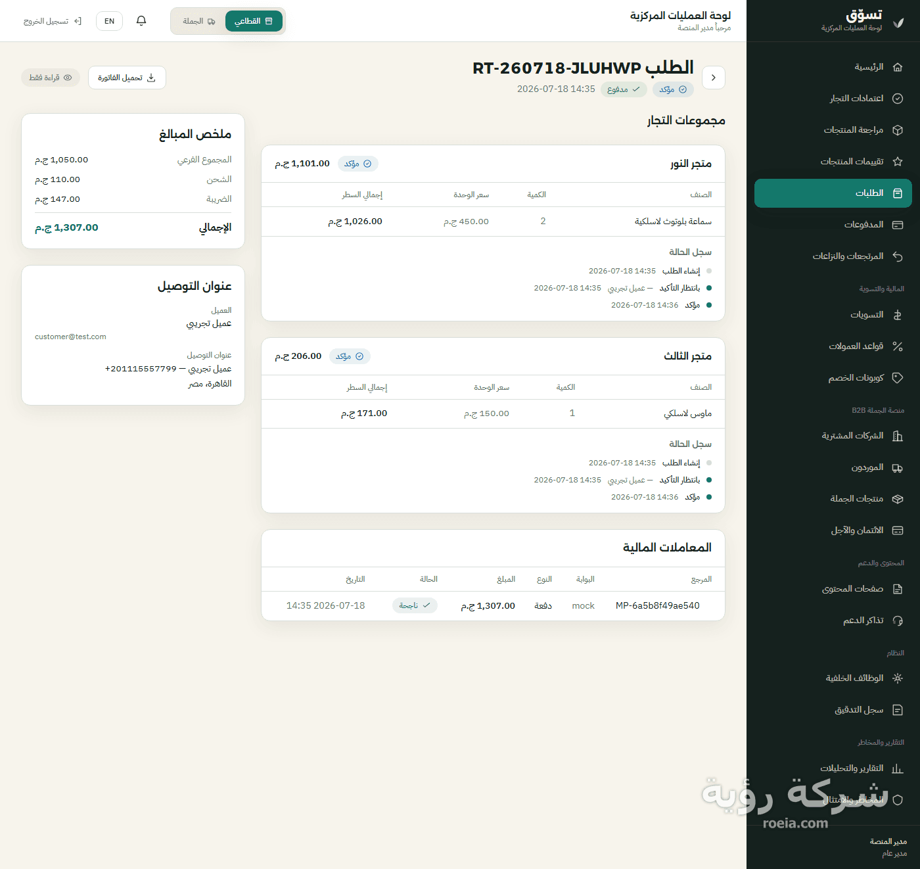920x869 pixels.
Task: Click the الائتمان والآجل credit icon
Action: point(898,530)
